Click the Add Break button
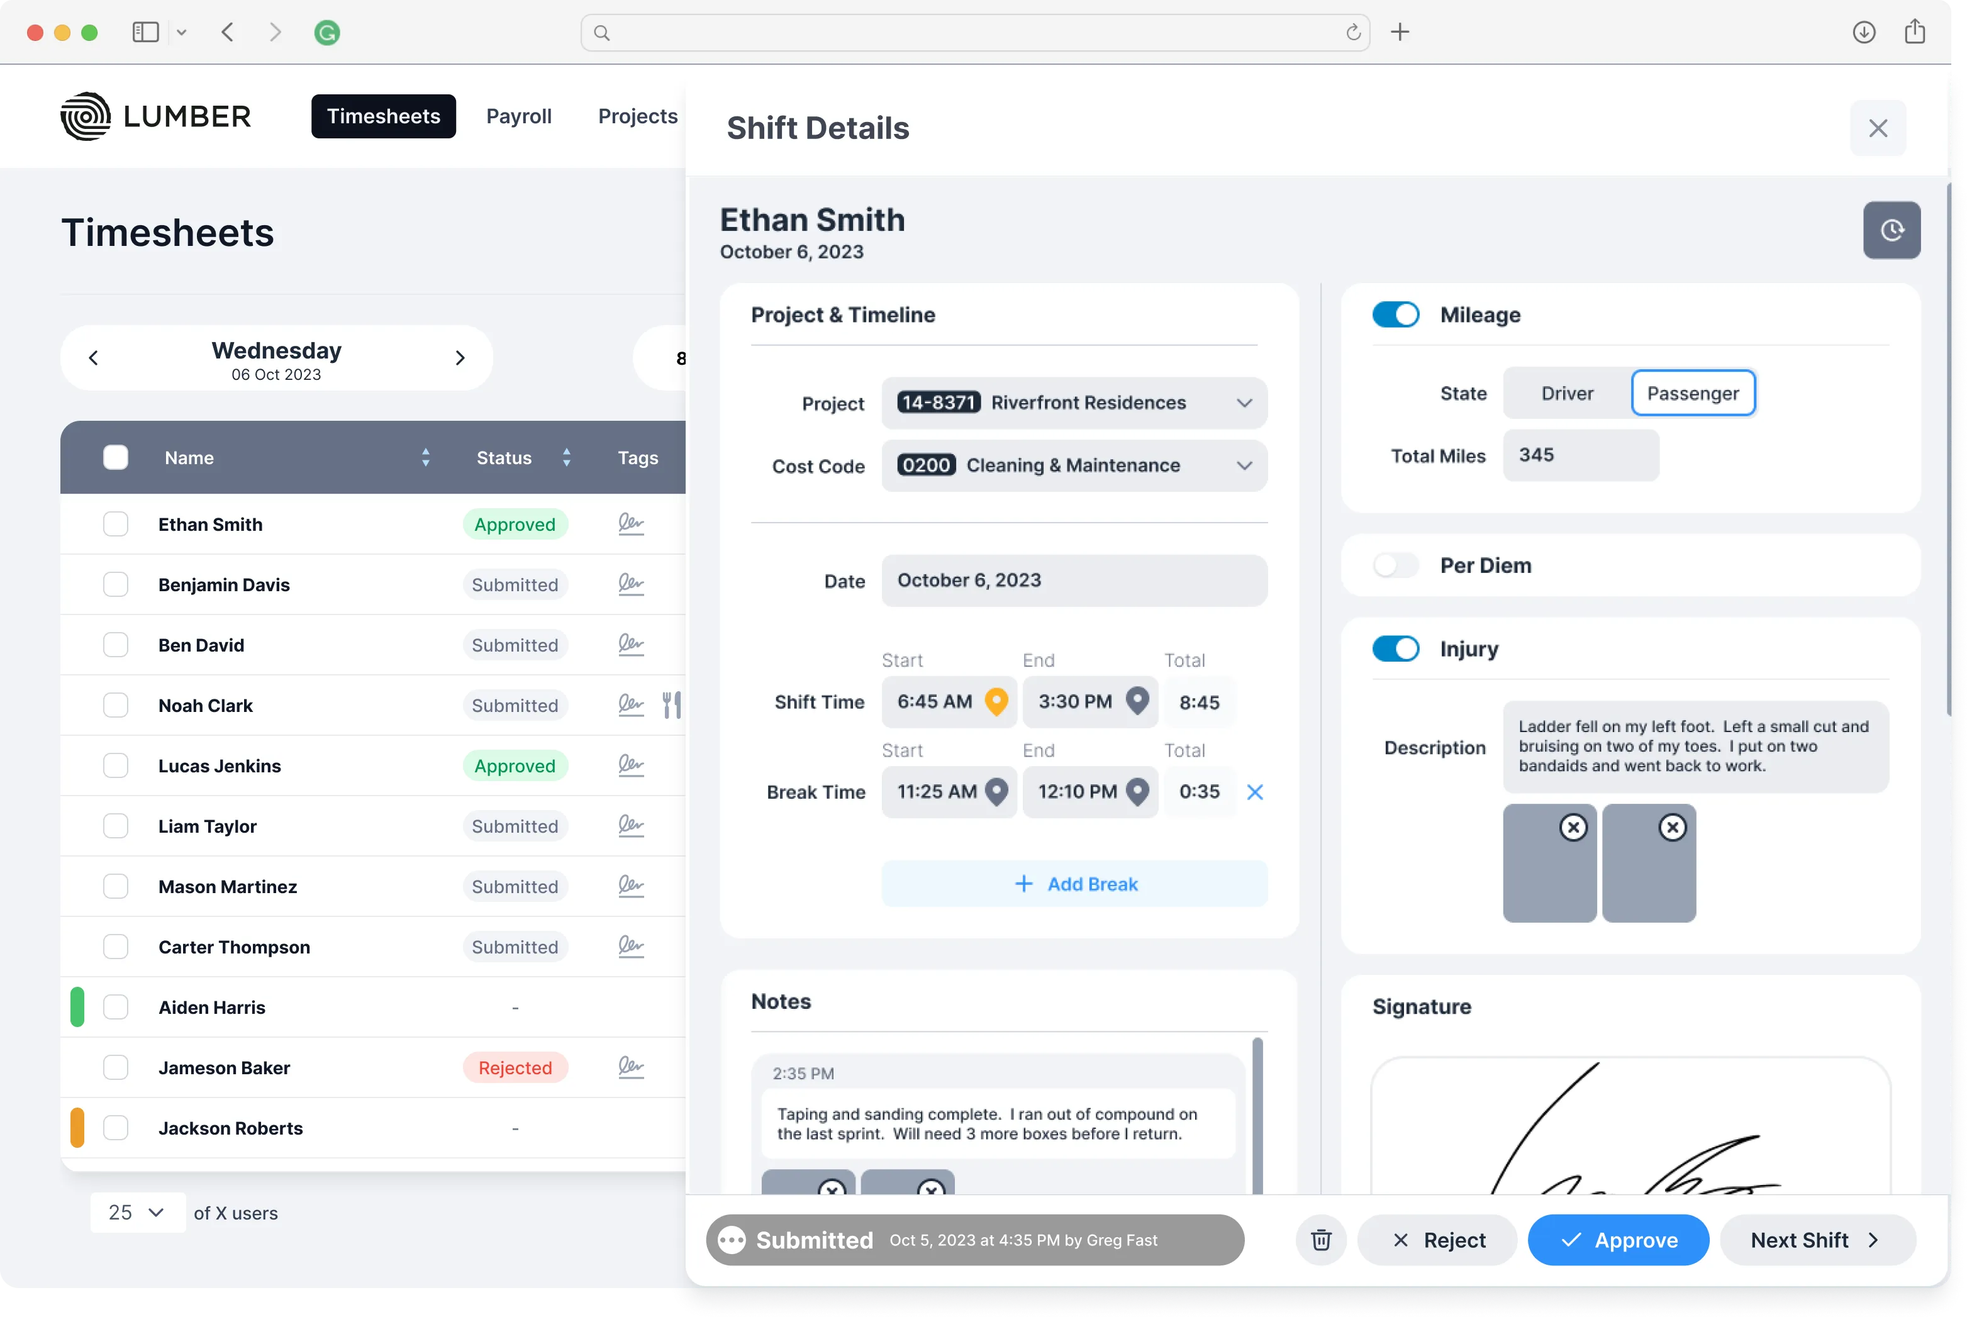The height and width of the screenshot is (1317, 1967). (x=1074, y=884)
